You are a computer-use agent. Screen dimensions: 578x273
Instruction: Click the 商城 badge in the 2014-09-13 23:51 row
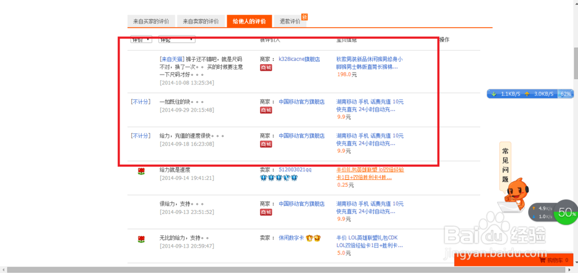[x=266, y=212]
